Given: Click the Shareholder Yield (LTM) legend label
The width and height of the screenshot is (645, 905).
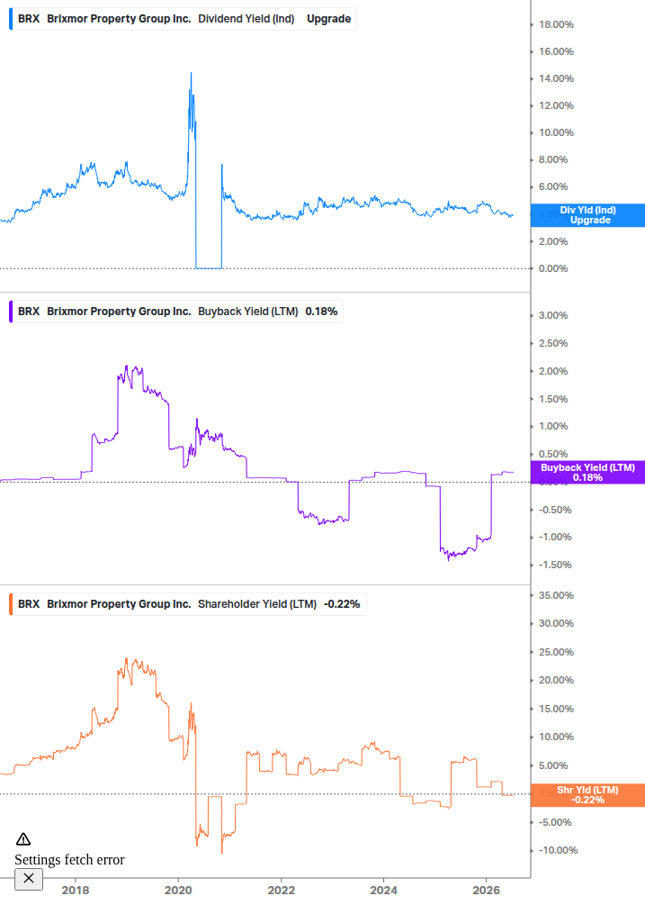Looking at the screenshot, I should click(x=257, y=604).
